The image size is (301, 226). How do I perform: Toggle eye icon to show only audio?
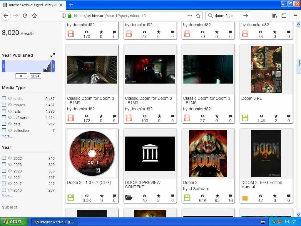point(10,98)
